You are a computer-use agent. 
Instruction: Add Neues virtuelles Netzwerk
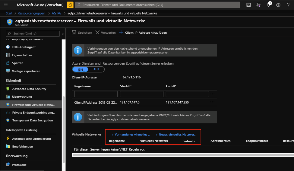coord(176,135)
